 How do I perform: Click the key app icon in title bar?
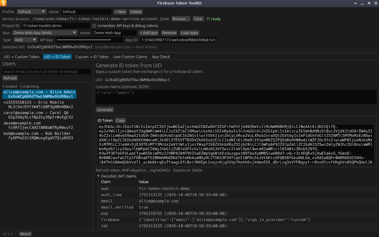[x=3, y=3]
